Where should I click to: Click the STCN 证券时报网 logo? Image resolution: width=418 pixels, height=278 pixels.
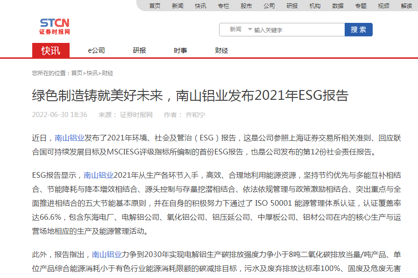(55, 27)
